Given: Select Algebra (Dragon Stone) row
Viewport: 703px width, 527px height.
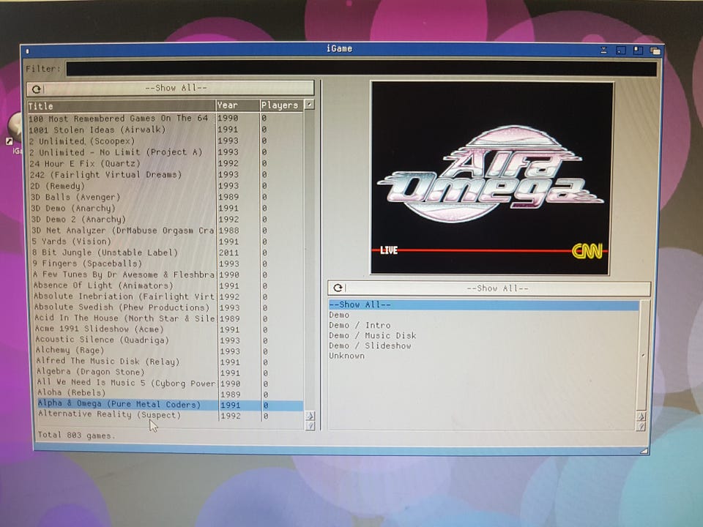Looking at the screenshot, I should pyautogui.click(x=171, y=372).
